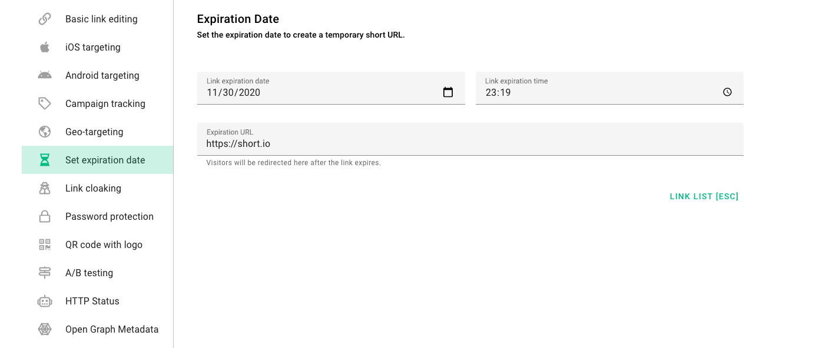Open the calendar date picker
The image size is (829, 352).
(448, 92)
